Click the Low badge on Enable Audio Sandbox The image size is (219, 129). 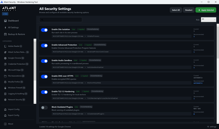coord(75,60)
